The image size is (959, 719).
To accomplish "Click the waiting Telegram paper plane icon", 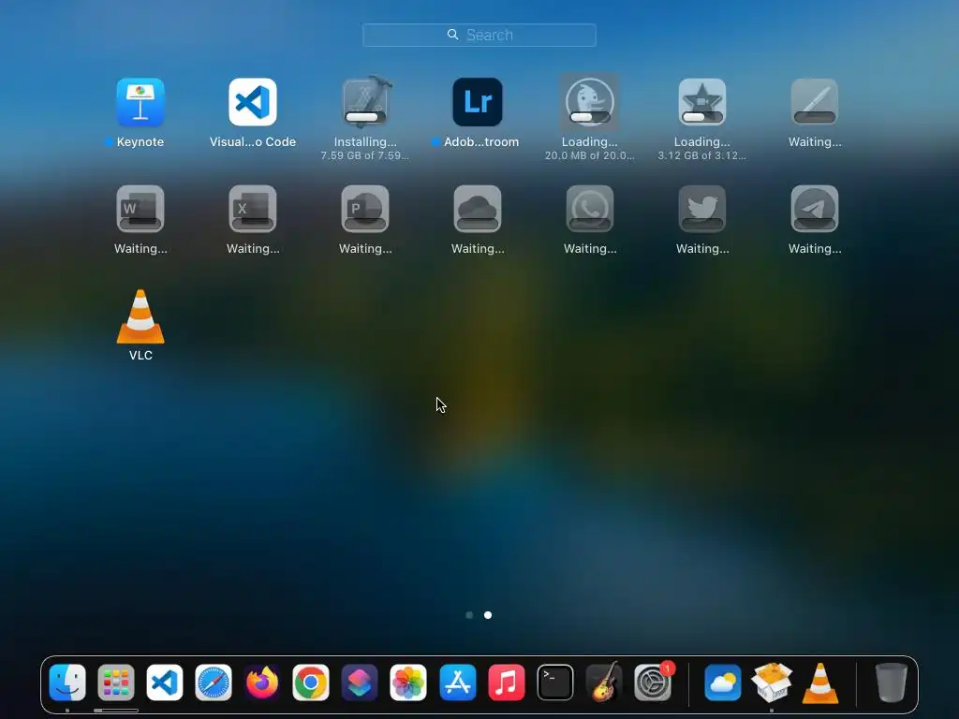I will pyautogui.click(x=815, y=209).
